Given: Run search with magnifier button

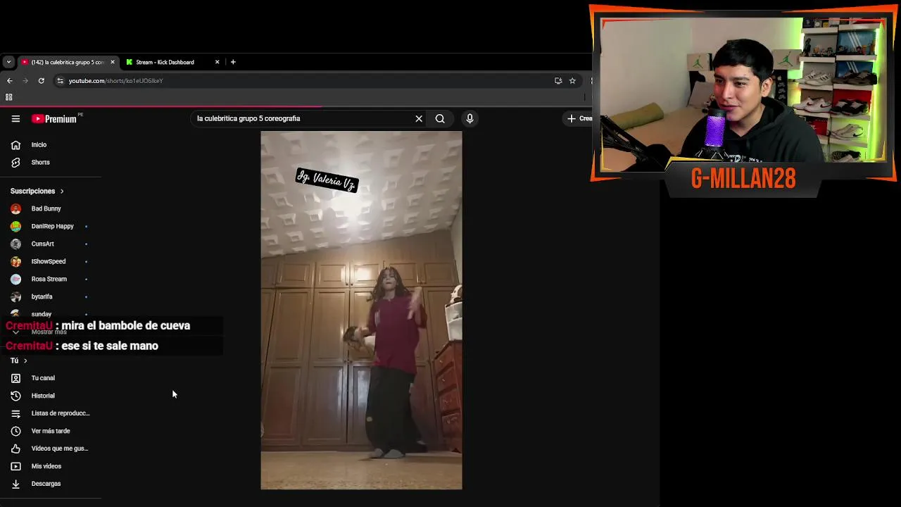Looking at the screenshot, I should (x=440, y=118).
